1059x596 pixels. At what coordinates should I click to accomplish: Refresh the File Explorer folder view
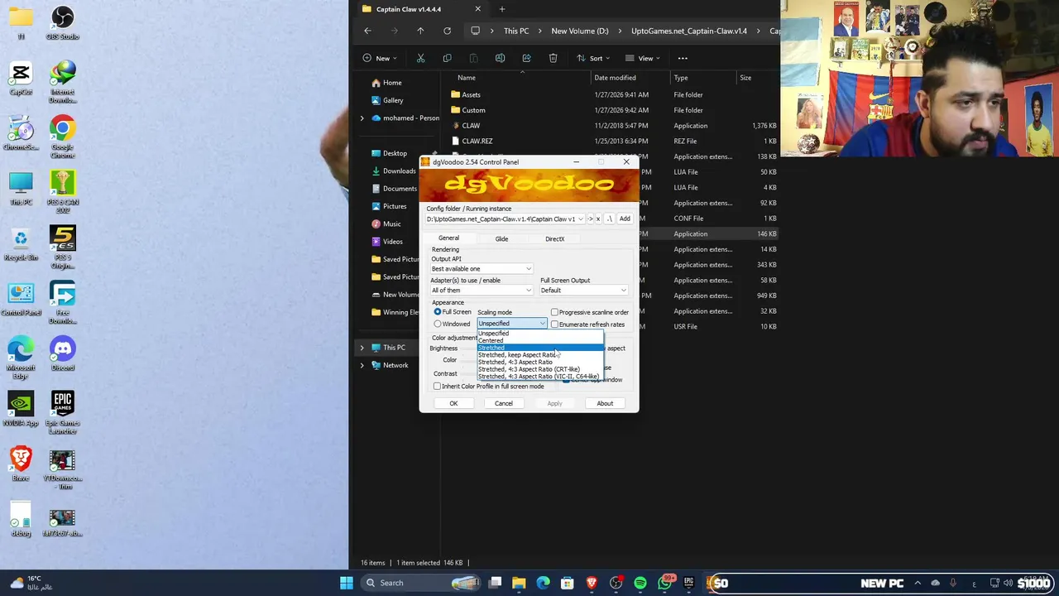click(447, 31)
